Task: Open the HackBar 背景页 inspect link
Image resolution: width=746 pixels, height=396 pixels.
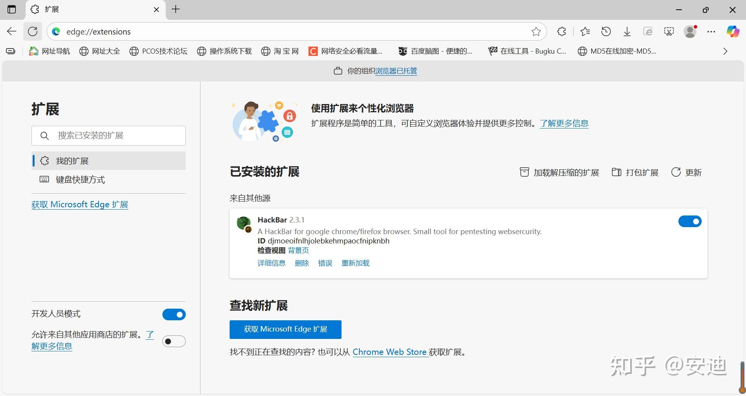Action: (x=298, y=250)
